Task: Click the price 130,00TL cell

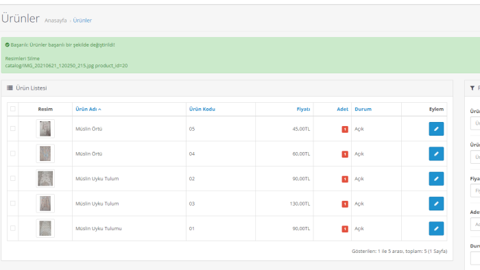Action: point(300,204)
